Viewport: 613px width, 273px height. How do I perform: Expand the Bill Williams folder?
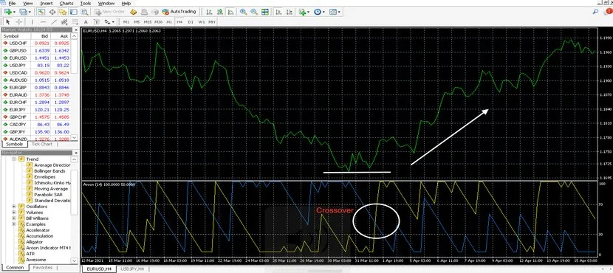(15, 218)
